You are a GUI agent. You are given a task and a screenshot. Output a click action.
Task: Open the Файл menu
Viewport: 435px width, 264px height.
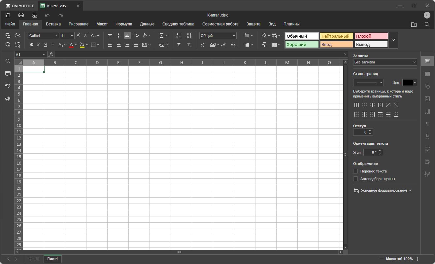coord(10,24)
